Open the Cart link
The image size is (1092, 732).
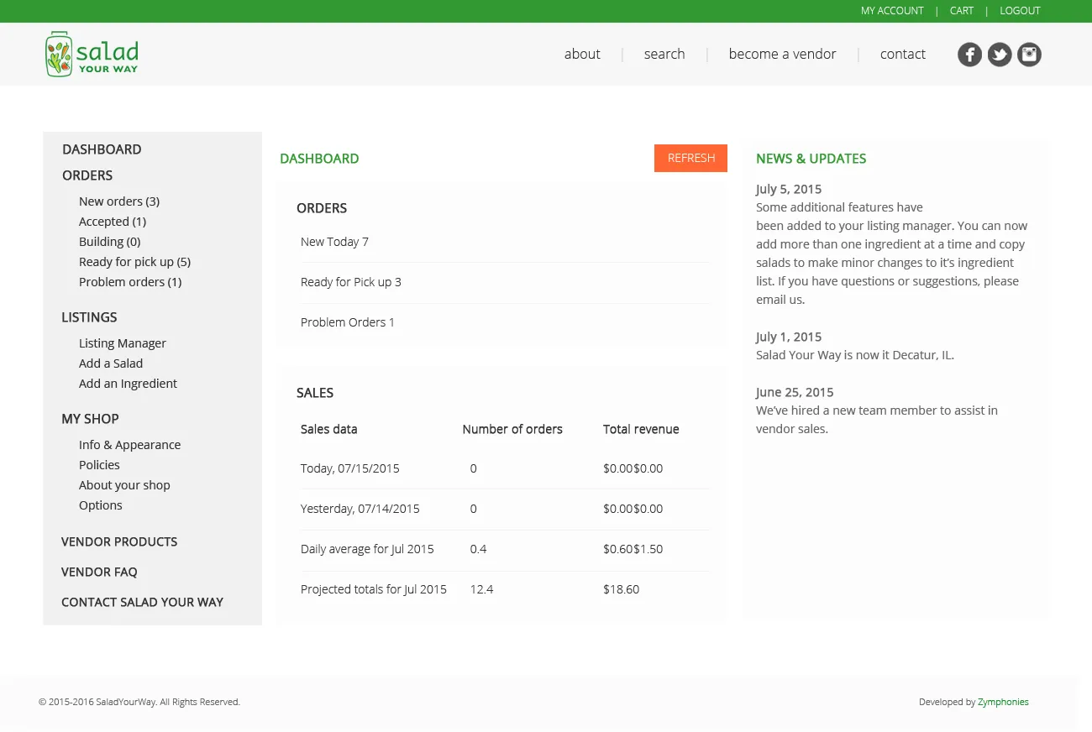pyautogui.click(x=962, y=11)
